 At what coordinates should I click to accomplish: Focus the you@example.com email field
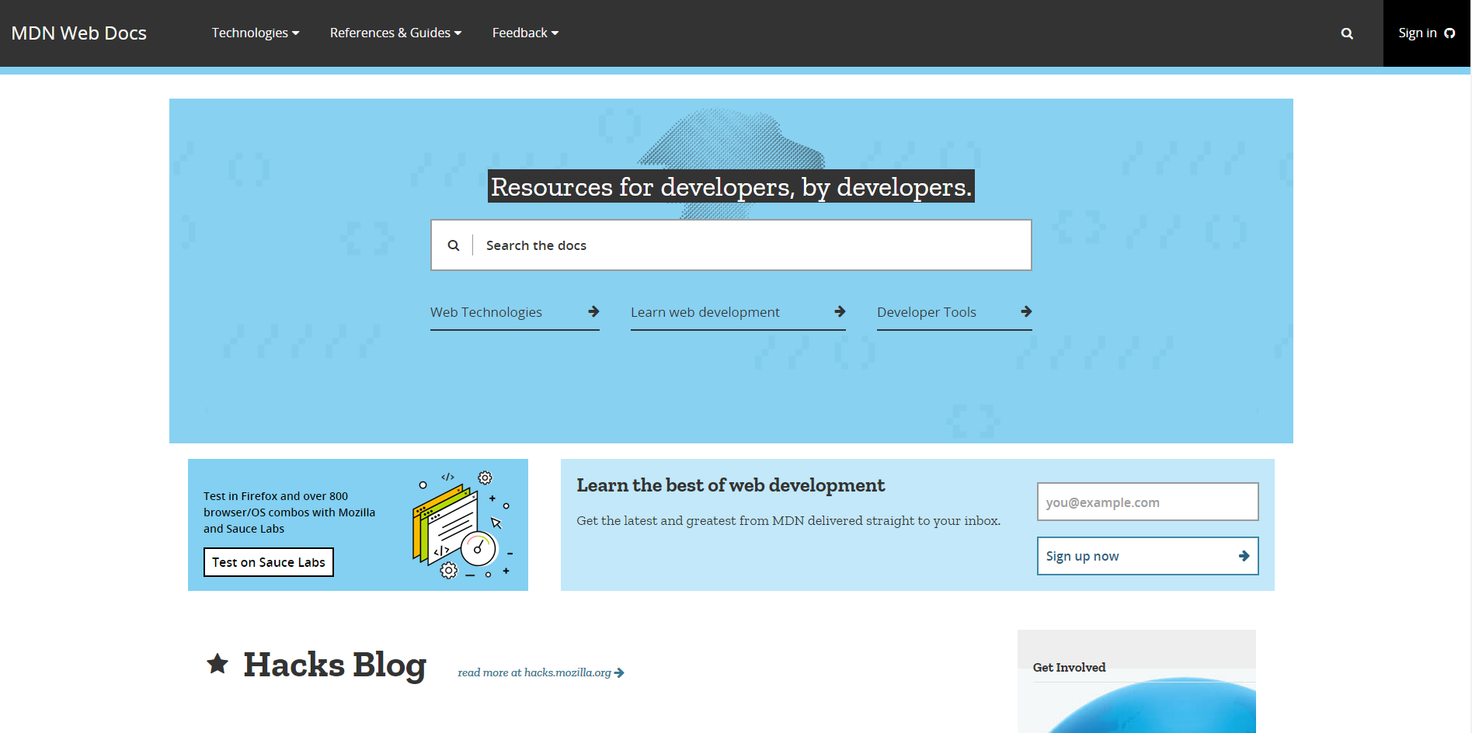click(x=1148, y=502)
